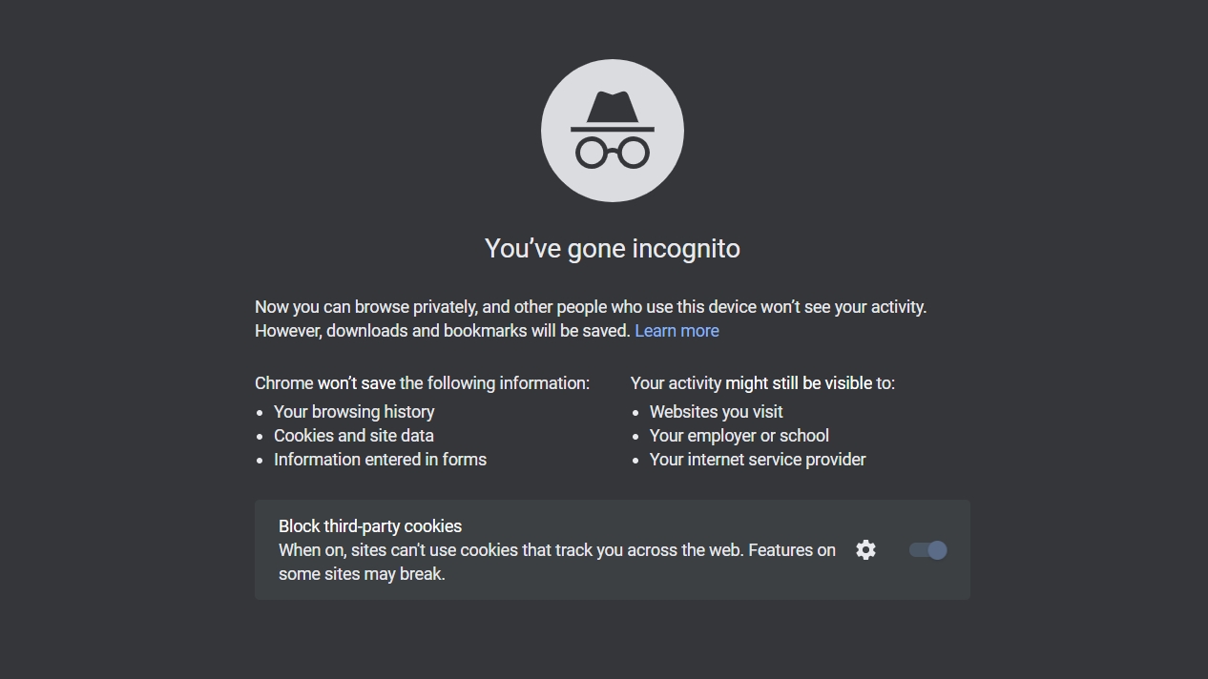
Task: Click "Chrome won't save the following information" heading
Action: click(x=422, y=383)
